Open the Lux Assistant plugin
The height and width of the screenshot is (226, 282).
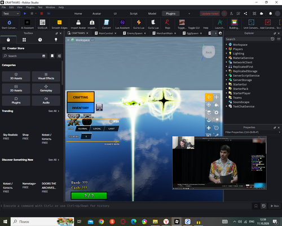(x=122, y=24)
